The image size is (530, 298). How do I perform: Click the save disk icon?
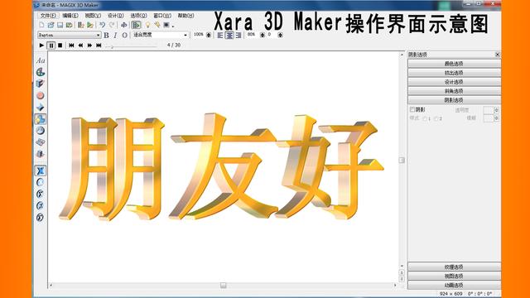[x=60, y=25]
